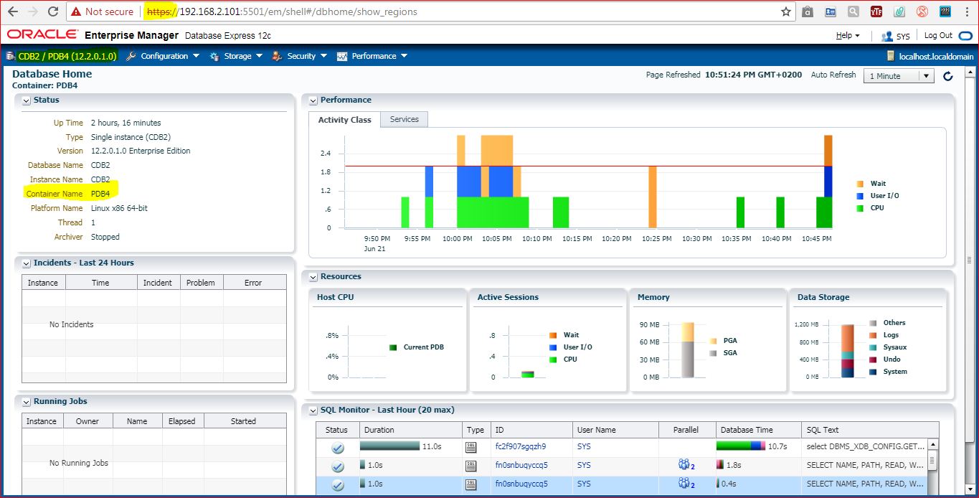Click the blue User I/O swatch in Performance legend
This screenshot has width=979, height=498.
click(x=861, y=196)
